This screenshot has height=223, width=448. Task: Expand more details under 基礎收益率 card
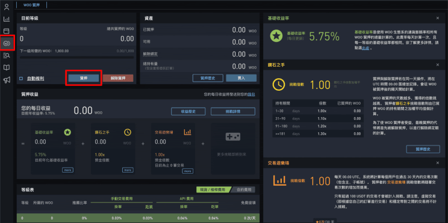click(x=67, y=170)
